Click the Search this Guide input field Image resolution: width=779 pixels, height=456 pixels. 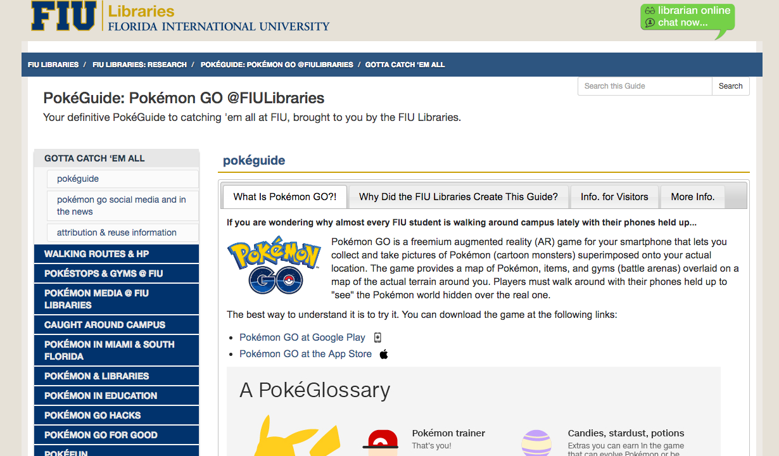coord(645,86)
